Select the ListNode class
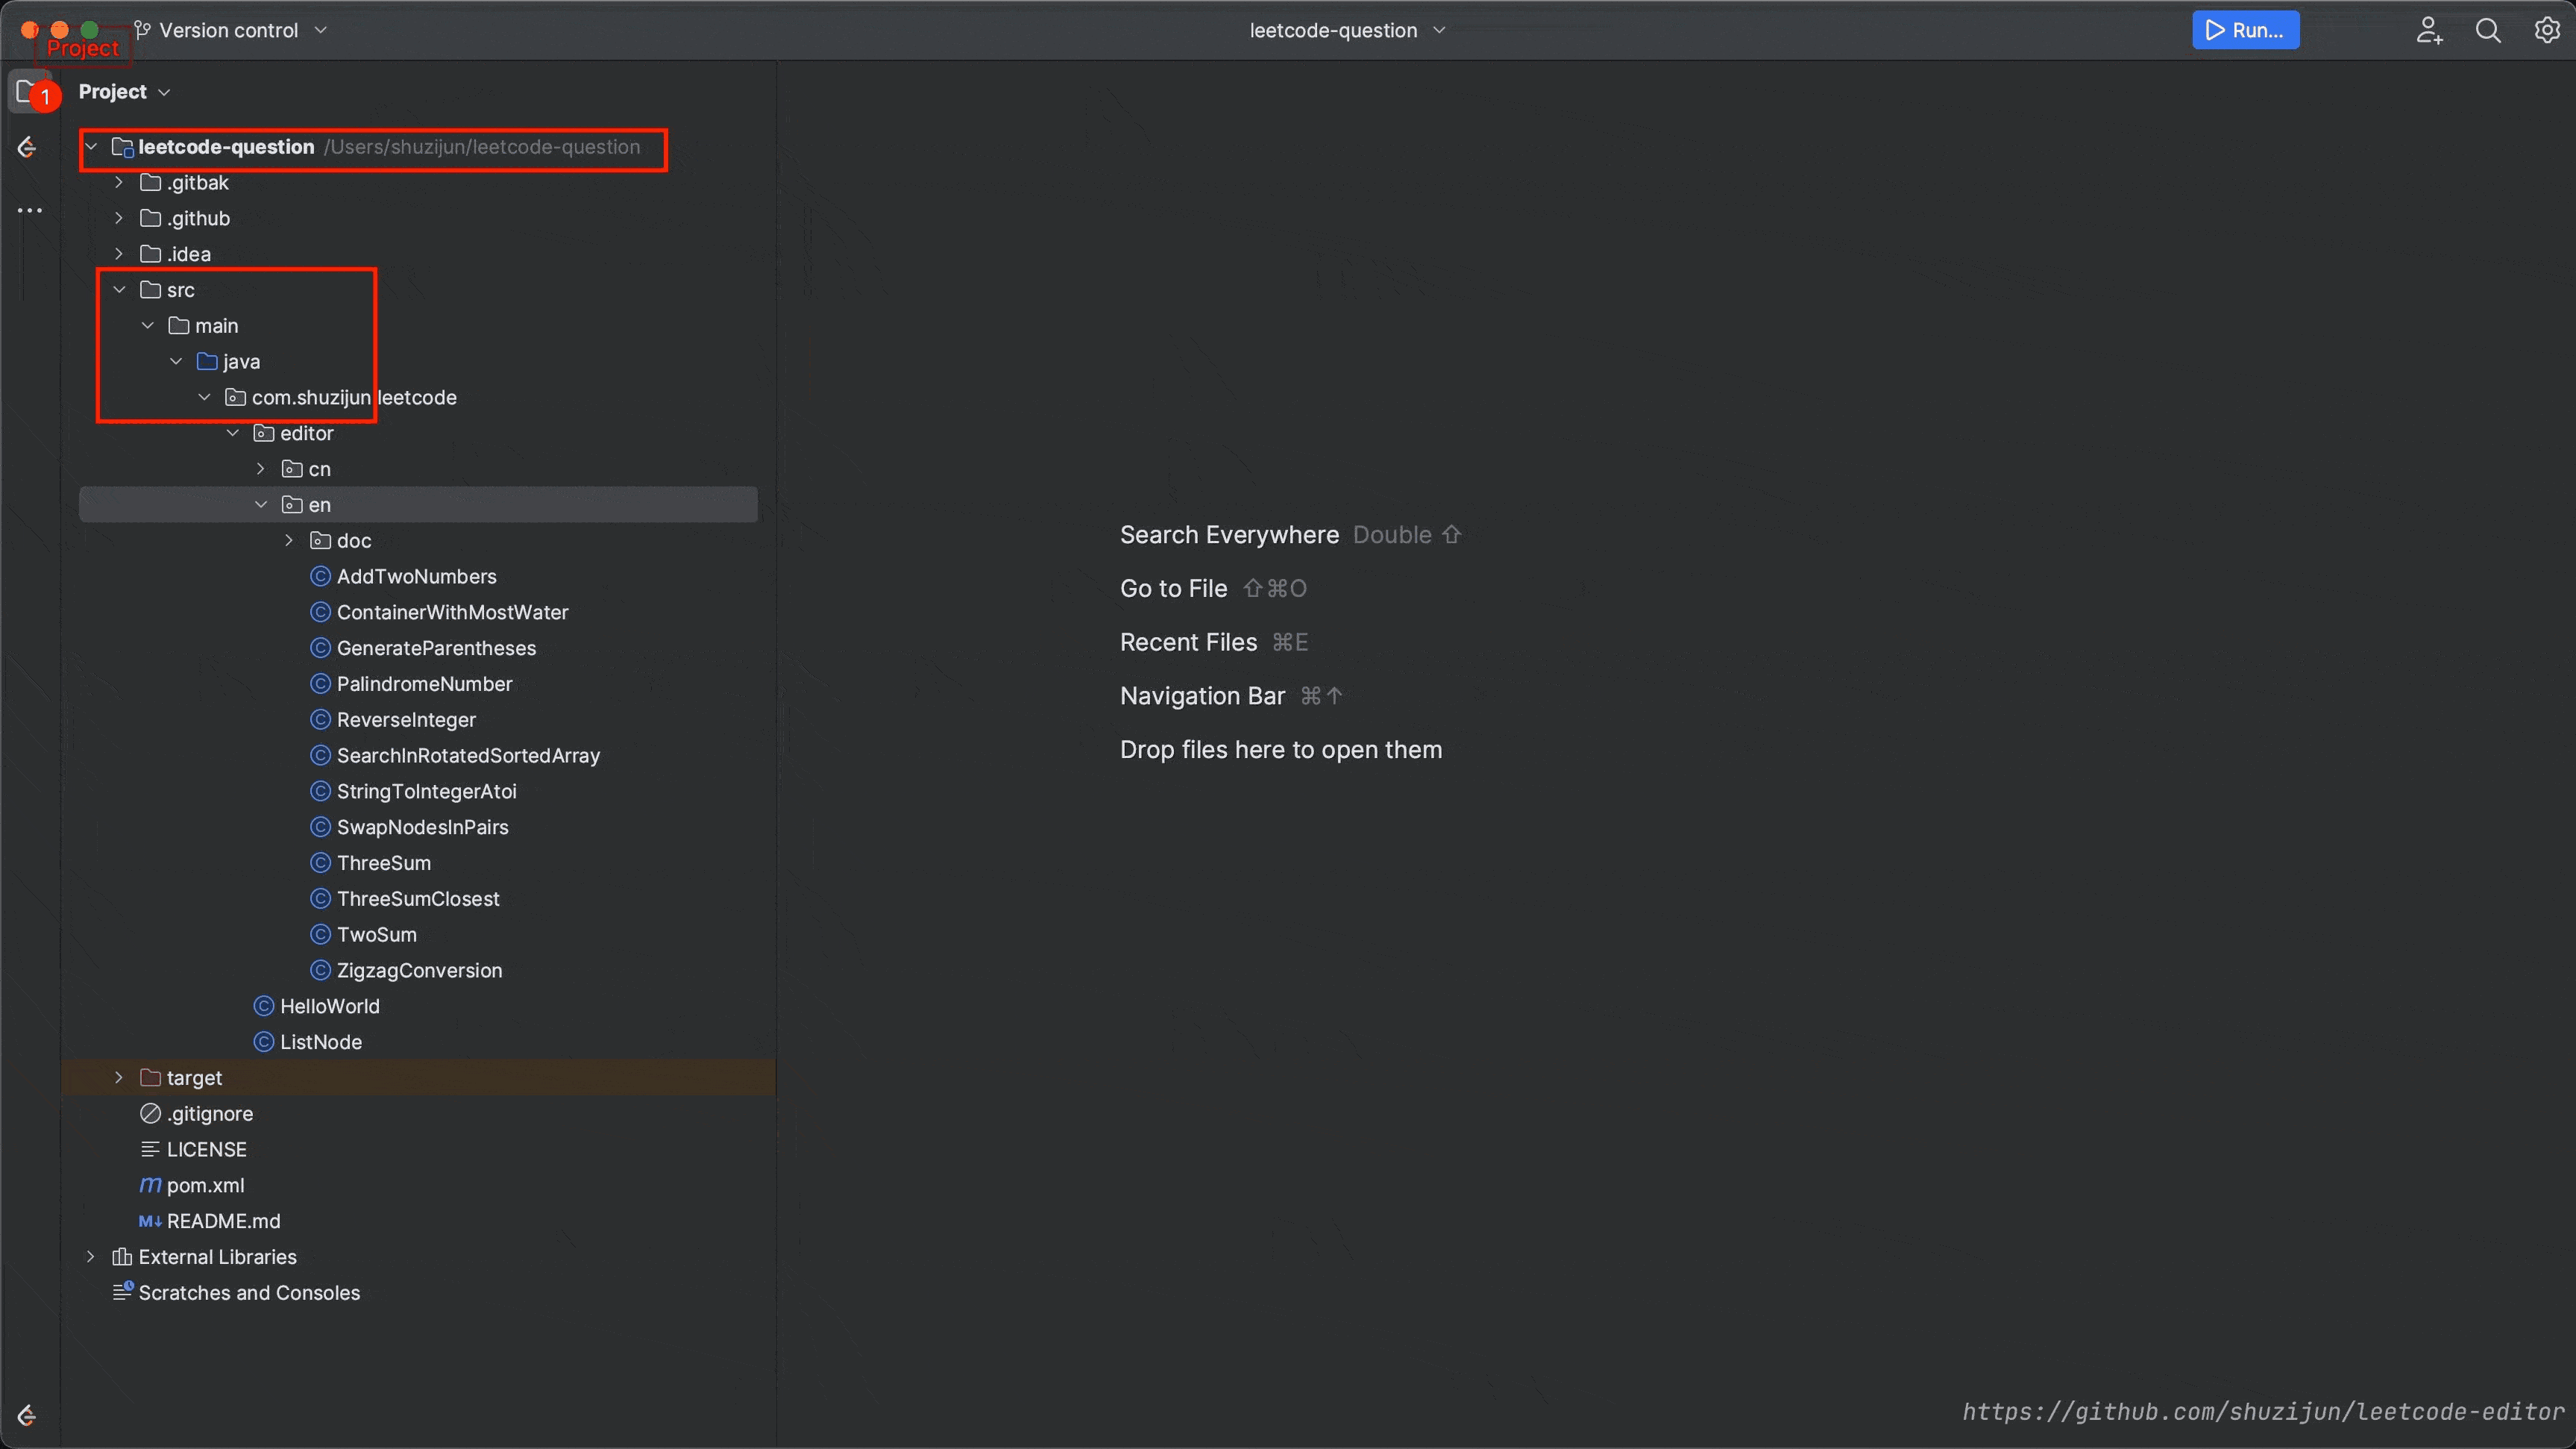 click(x=322, y=1042)
